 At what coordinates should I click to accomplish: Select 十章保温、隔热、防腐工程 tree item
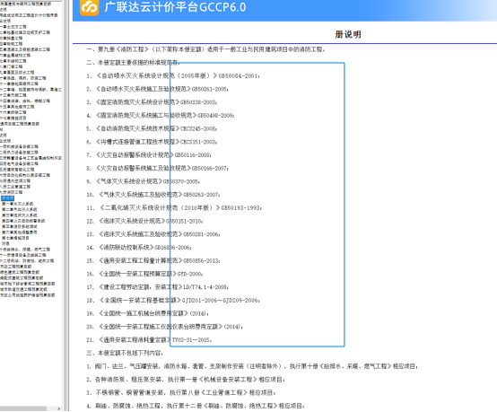pyautogui.click(x=23, y=78)
